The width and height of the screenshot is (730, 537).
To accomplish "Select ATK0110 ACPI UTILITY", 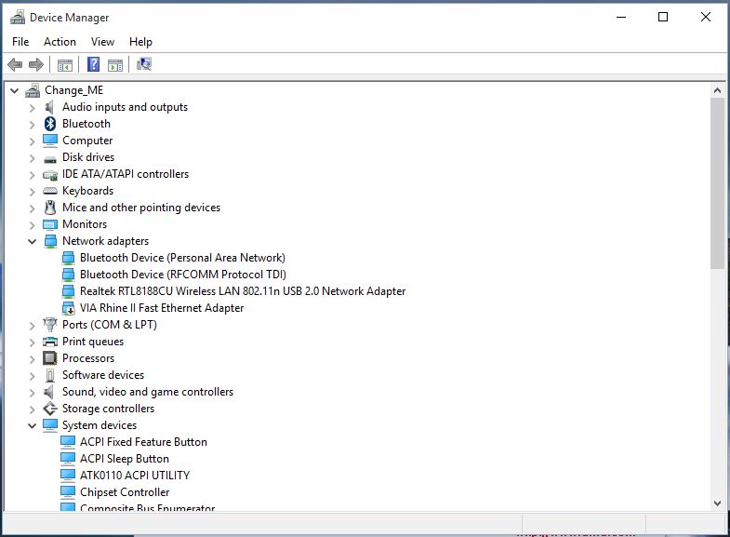I will (135, 476).
